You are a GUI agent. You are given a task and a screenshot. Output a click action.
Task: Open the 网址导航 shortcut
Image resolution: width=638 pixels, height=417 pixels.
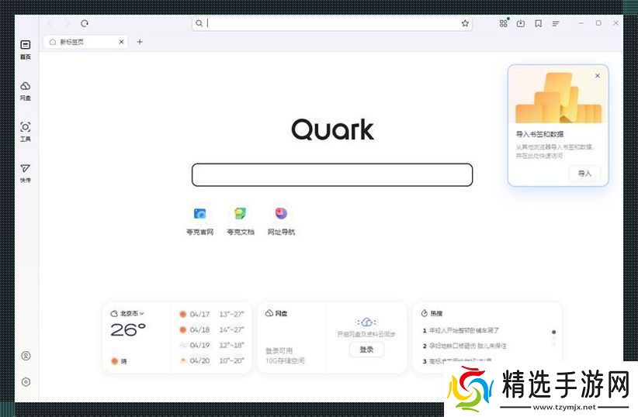pyautogui.click(x=281, y=221)
